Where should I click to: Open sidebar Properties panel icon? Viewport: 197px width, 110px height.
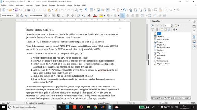click(x=194, y=27)
